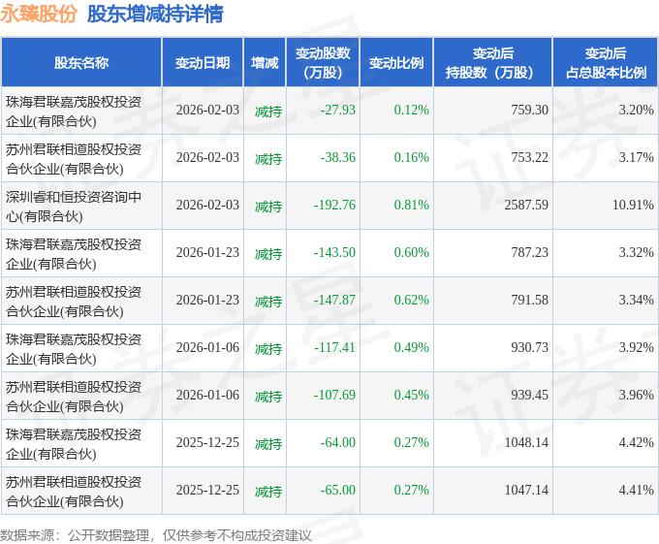Click 苏州君联相道 shareholder name in the 1047.14 row
Screen dimensions: 659x544
(x=74, y=492)
